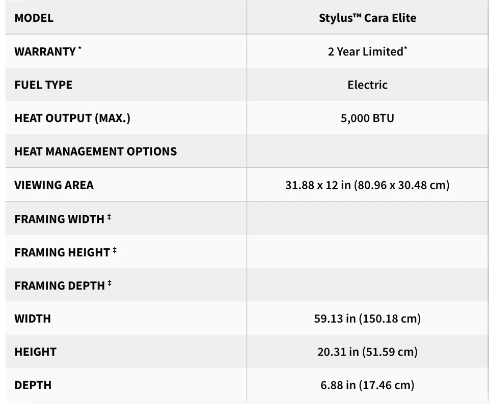
Task: Click the HEAT MANAGEMENT OPTIONS label
Action: coord(95,151)
